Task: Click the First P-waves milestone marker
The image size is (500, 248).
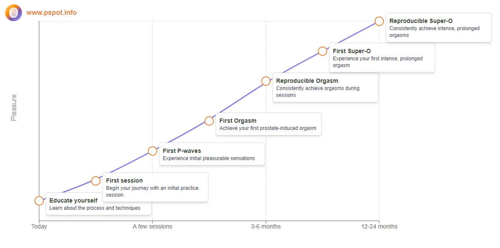Action: [152, 151]
